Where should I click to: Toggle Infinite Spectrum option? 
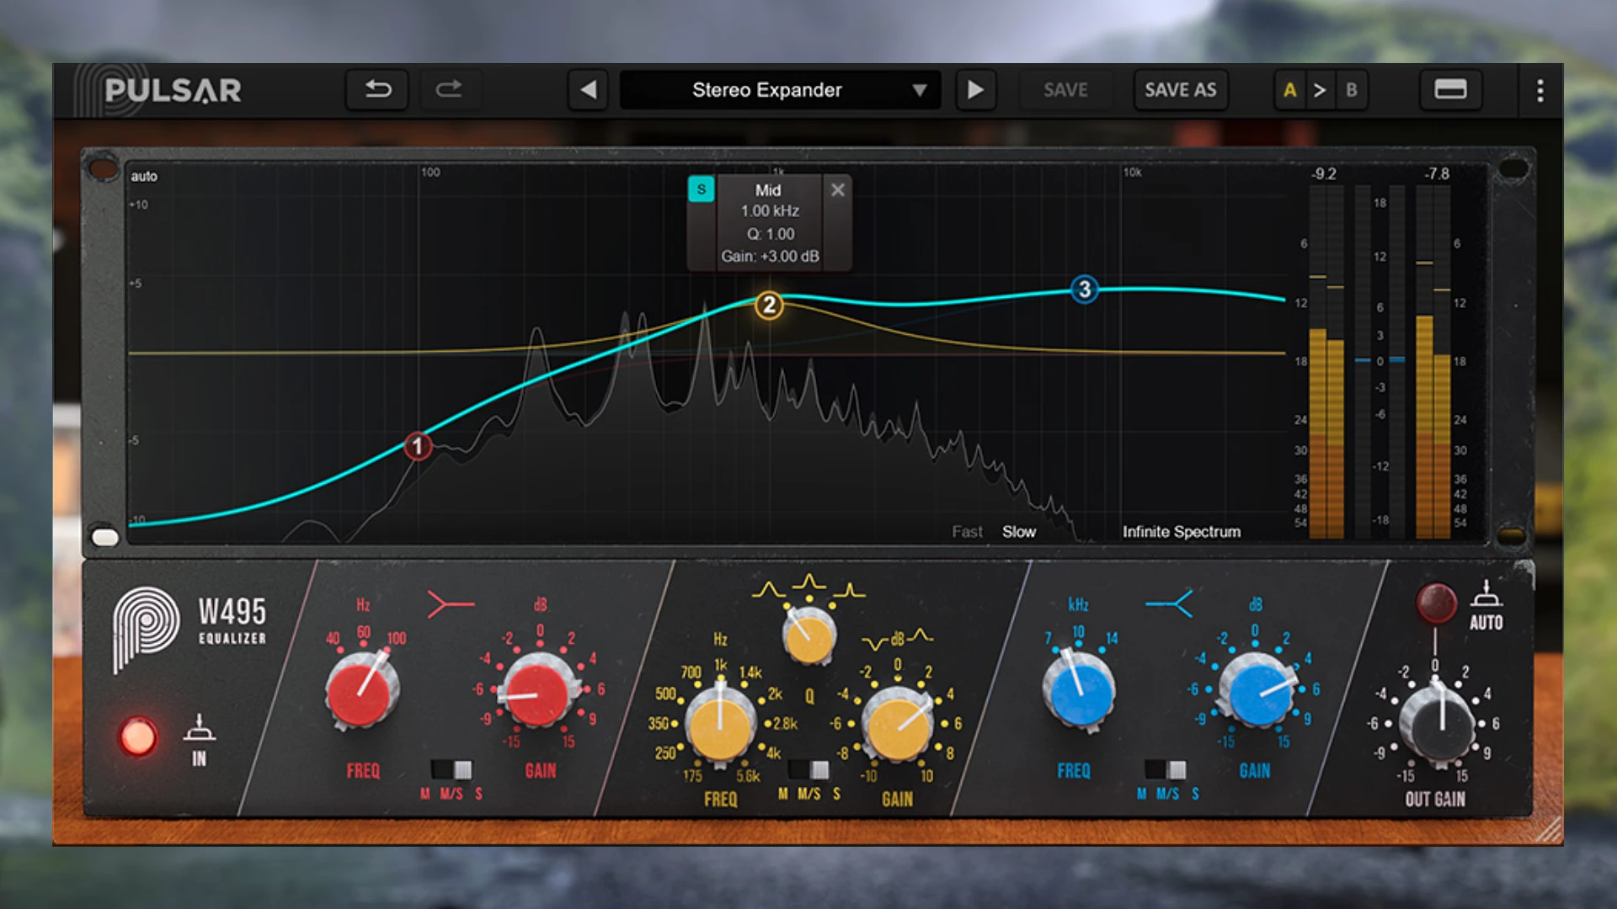pos(1181,532)
